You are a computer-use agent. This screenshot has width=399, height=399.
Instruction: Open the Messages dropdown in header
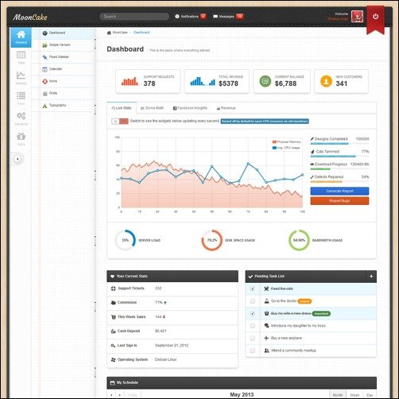(x=228, y=17)
